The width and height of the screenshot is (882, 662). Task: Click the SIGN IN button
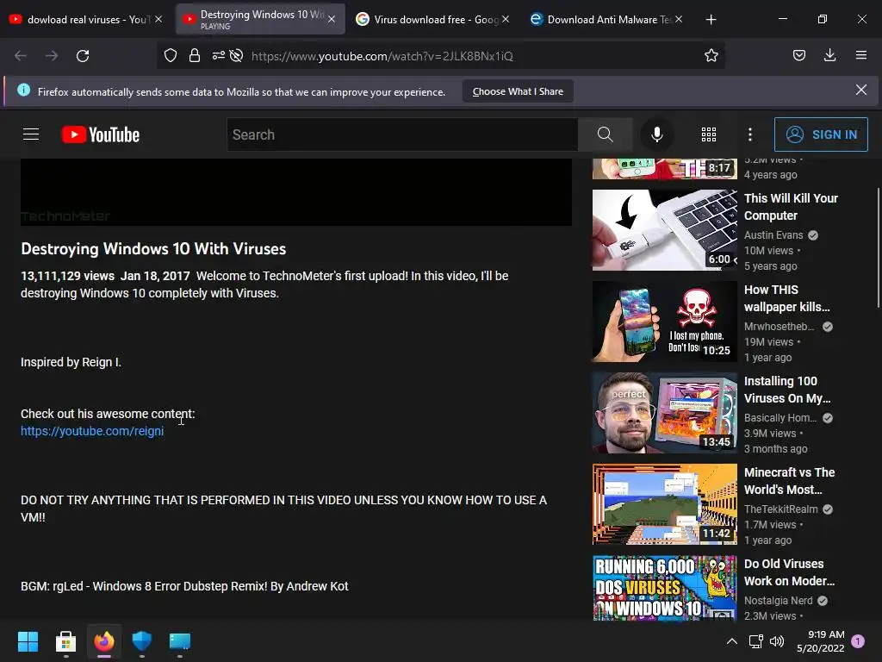[821, 134]
